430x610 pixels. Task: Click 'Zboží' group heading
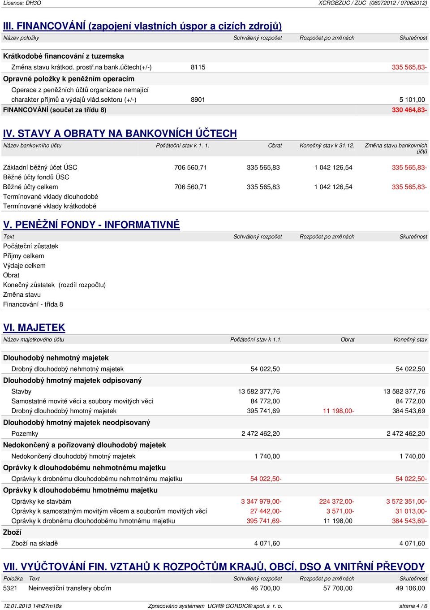click(13, 532)
